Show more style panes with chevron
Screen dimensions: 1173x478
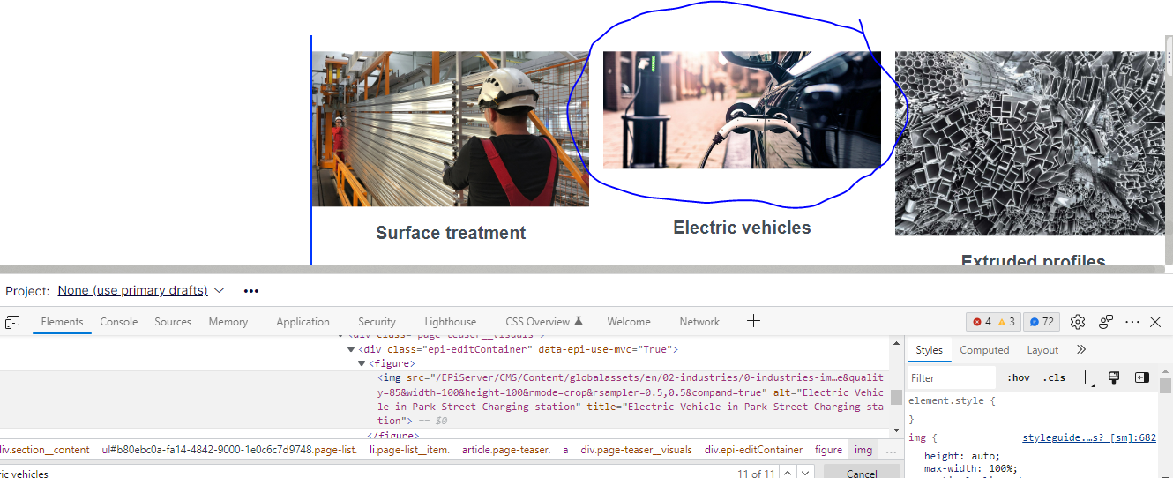[1081, 350]
